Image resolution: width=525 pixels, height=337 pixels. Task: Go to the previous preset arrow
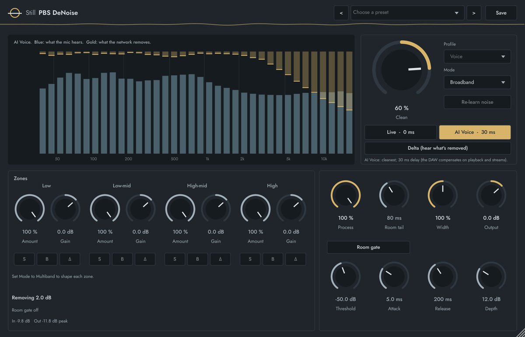pyautogui.click(x=341, y=13)
